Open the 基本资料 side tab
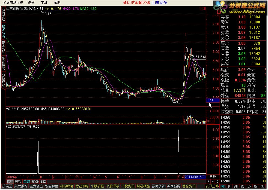The height and width of the screenshot is (190, 268). click(4, 48)
